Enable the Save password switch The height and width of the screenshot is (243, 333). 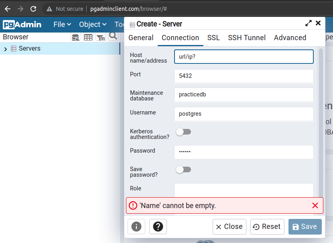click(x=183, y=169)
